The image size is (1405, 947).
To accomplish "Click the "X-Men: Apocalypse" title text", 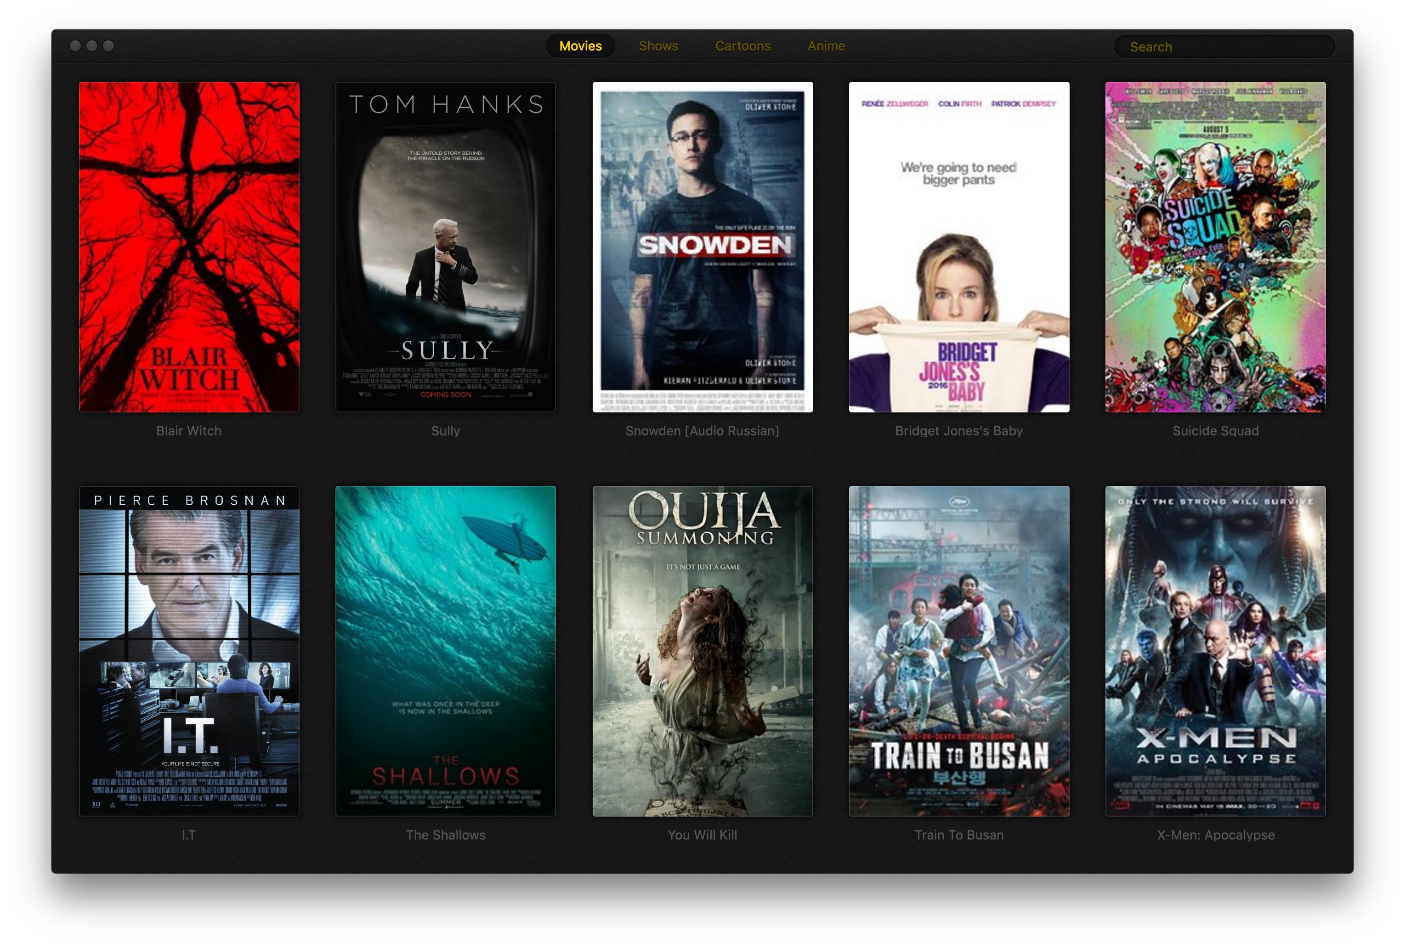I will pyautogui.click(x=1215, y=834).
